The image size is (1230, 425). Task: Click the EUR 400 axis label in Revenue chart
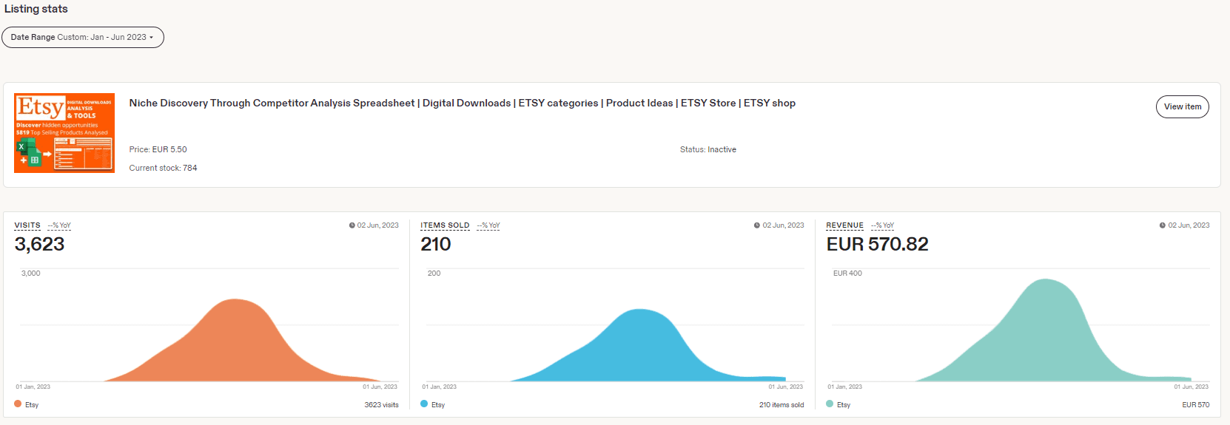847,273
